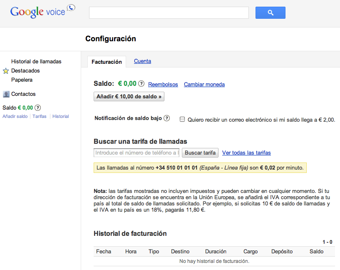
Task: Open the Reembolsos link
Action: tap(163, 85)
